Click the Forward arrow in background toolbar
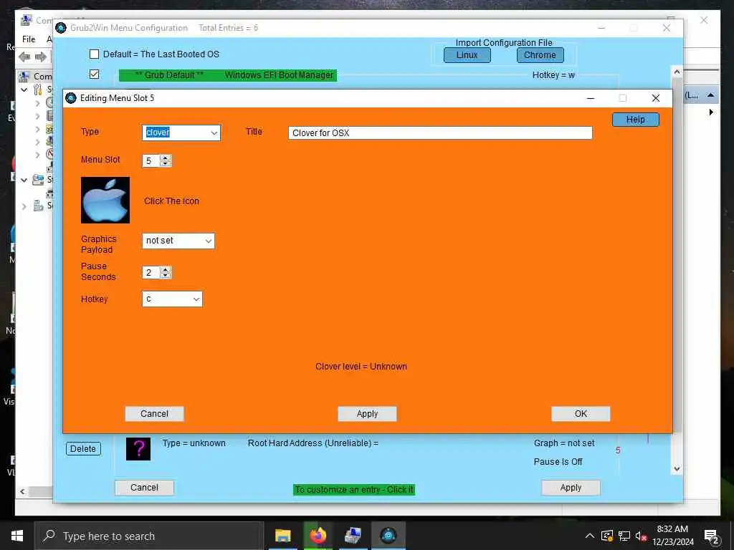This screenshot has height=550, width=734. (41, 57)
